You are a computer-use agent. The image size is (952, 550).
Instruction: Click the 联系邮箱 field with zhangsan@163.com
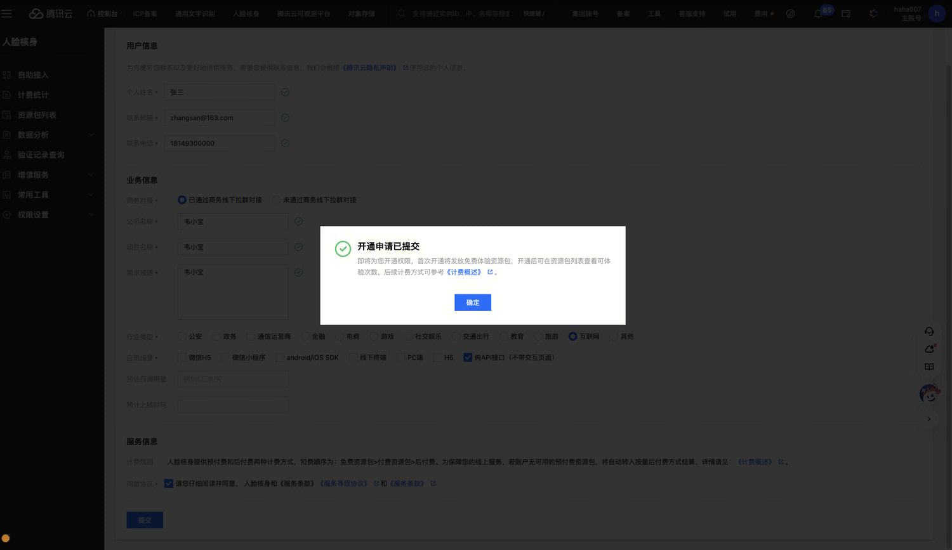point(220,117)
